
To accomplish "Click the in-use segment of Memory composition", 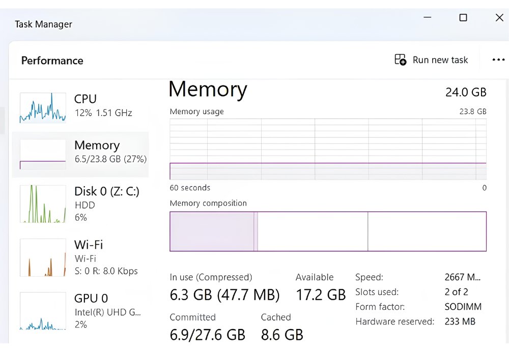I will click(212, 231).
